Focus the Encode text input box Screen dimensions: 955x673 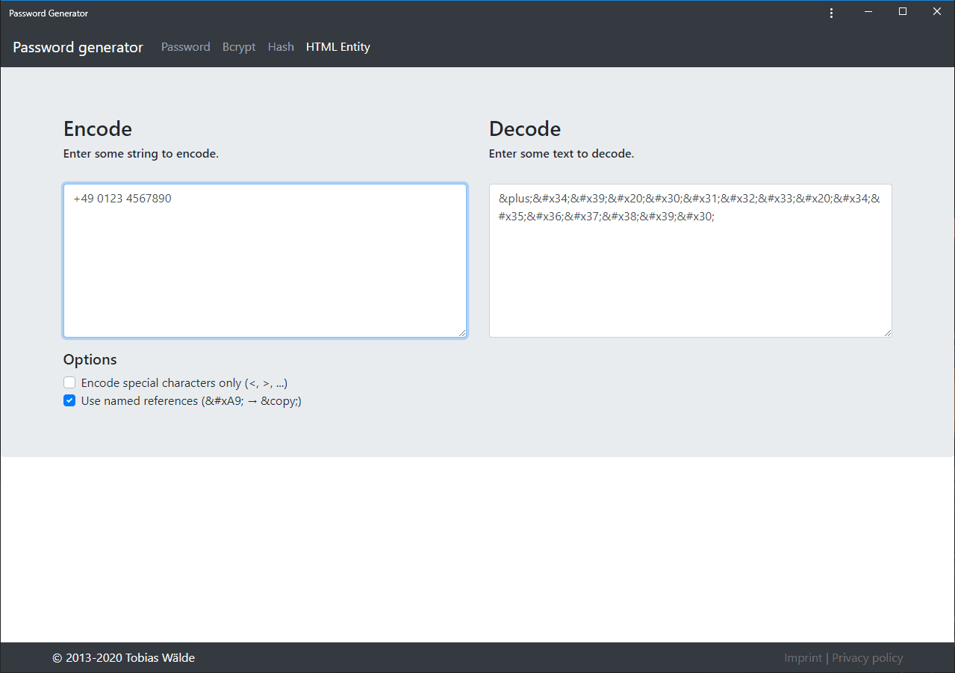tap(265, 261)
